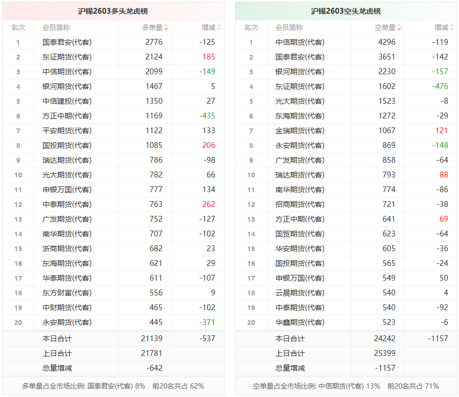
Task: Select 华鑫期货(代客) at rank 20
Action: tap(300, 322)
